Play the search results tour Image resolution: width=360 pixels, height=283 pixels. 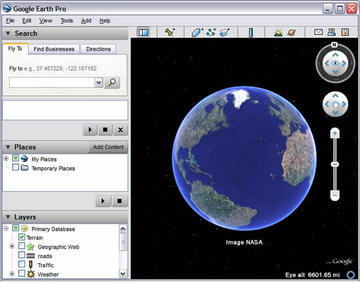point(90,130)
